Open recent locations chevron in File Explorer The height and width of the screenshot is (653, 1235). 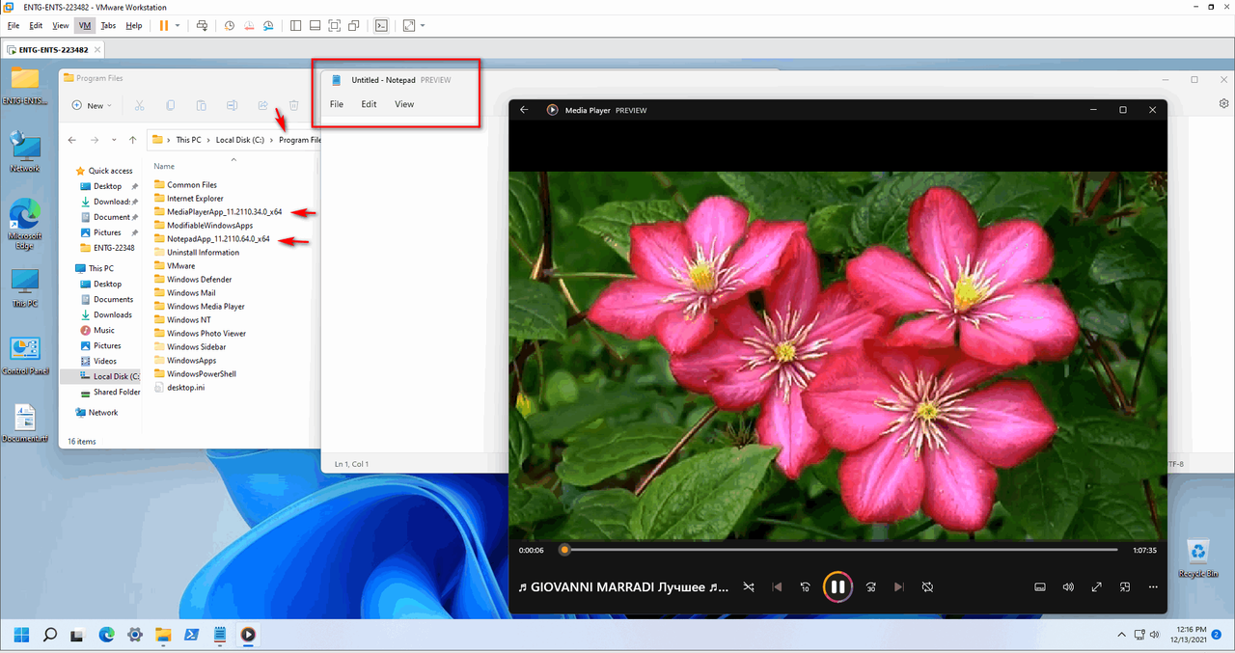[115, 140]
